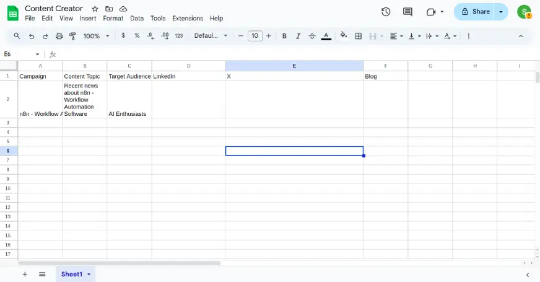
Task: Decrease decimal places
Action: [x=150, y=36]
